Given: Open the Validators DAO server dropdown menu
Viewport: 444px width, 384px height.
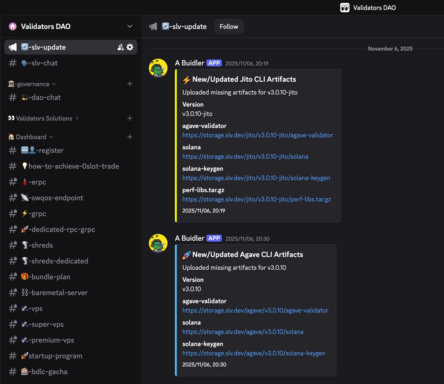Looking at the screenshot, I should click(130, 26).
